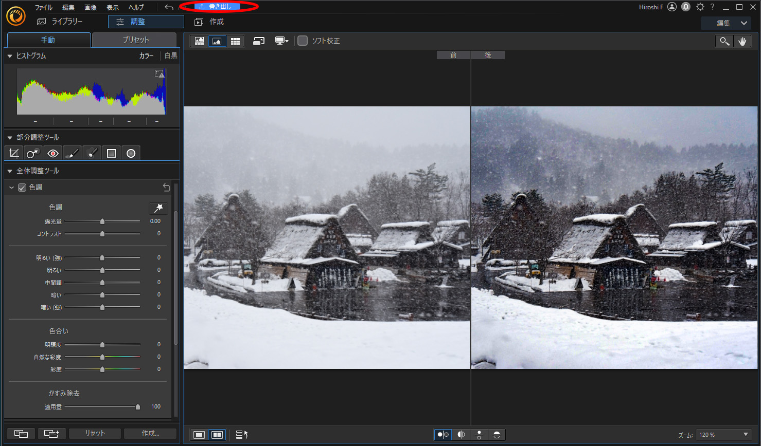
Task: Select the circular Radial Filter tool
Action: tap(131, 153)
